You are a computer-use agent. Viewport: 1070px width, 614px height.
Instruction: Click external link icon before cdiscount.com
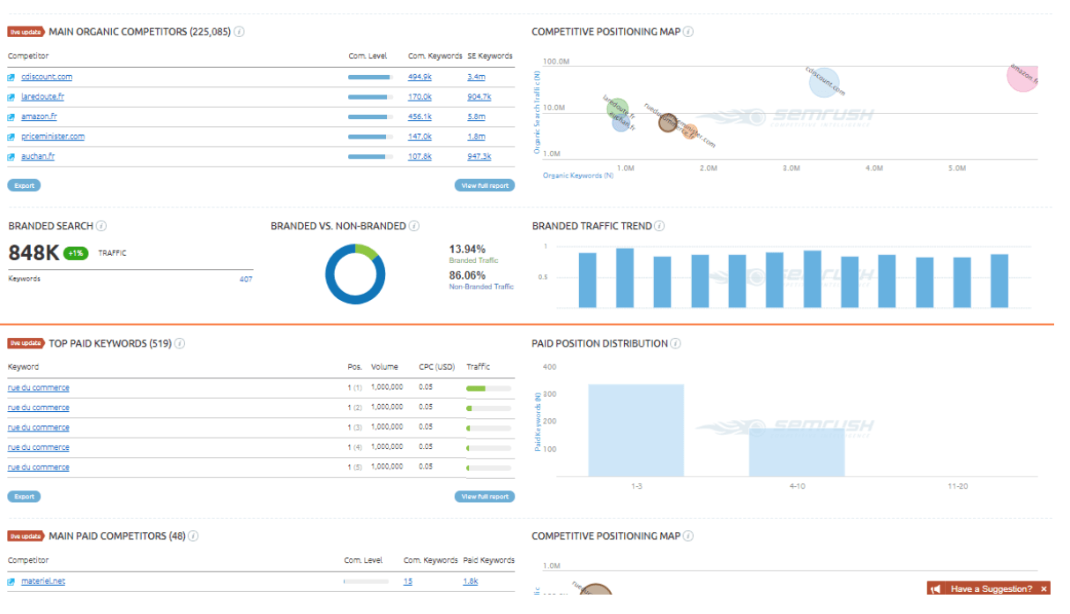click(x=12, y=77)
